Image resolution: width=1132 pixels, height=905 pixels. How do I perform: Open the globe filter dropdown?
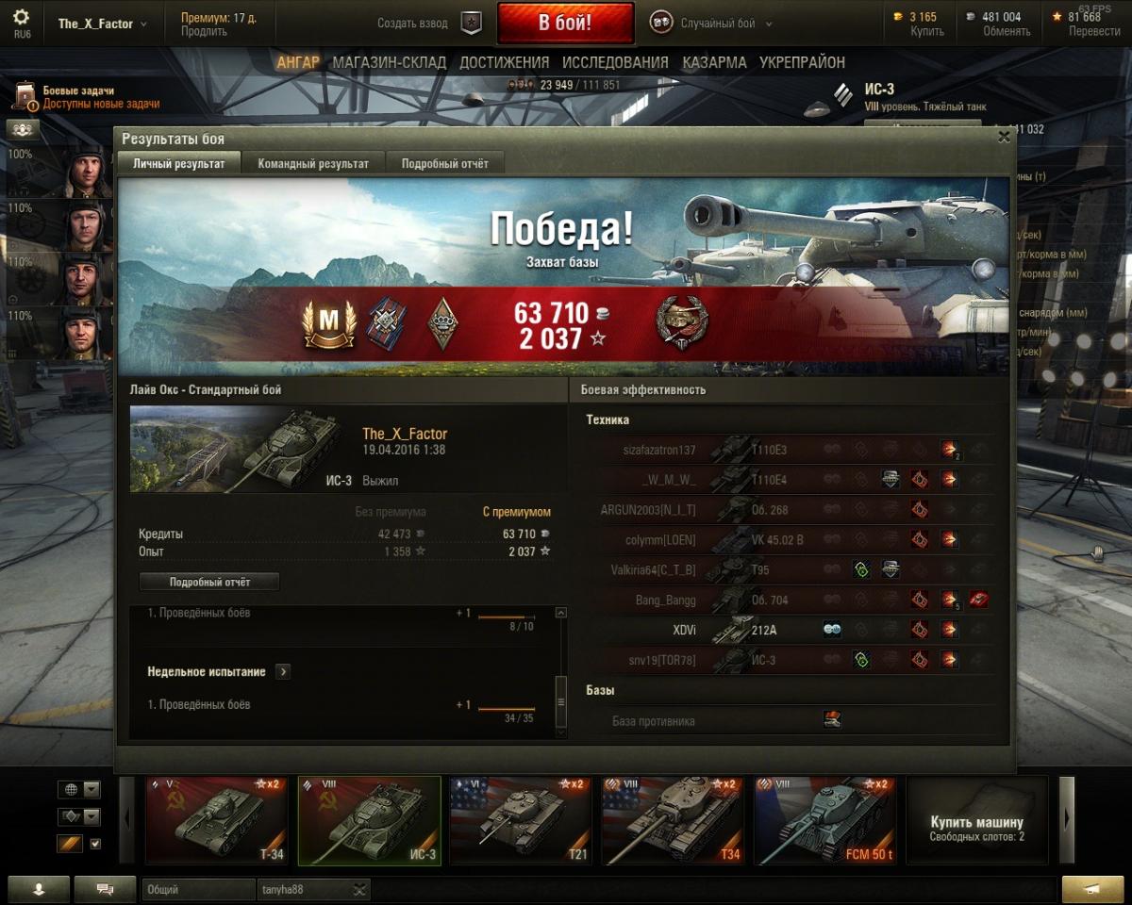tap(78, 789)
